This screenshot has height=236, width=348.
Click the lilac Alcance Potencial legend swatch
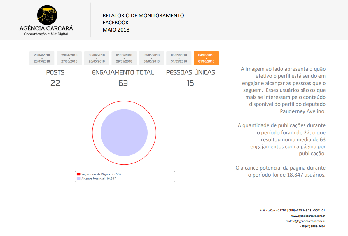click(x=79, y=178)
